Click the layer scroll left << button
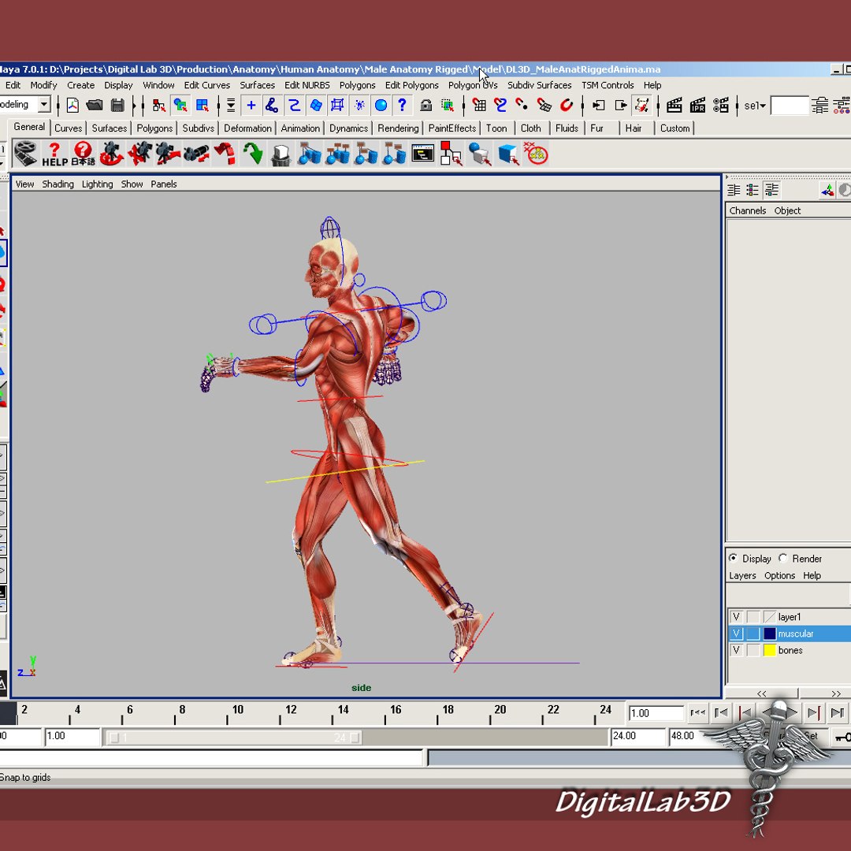 coord(761,693)
